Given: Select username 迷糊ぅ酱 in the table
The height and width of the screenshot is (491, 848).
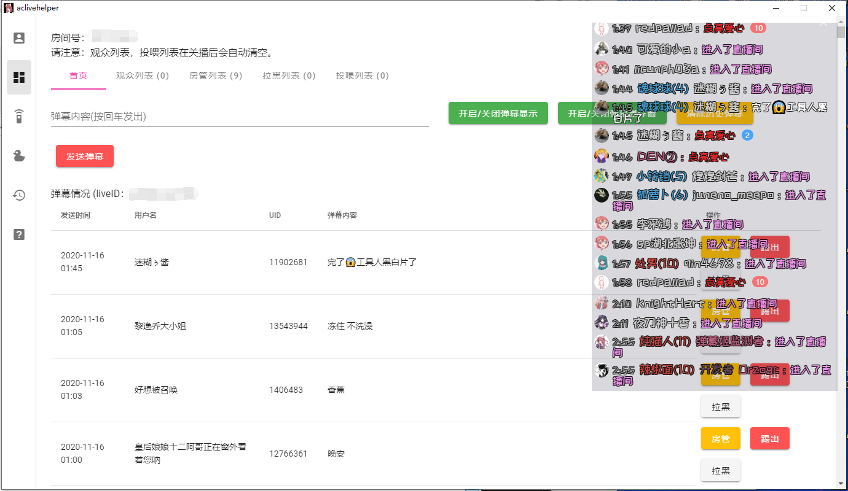Looking at the screenshot, I should pyautogui.click(x=152, y=262).
